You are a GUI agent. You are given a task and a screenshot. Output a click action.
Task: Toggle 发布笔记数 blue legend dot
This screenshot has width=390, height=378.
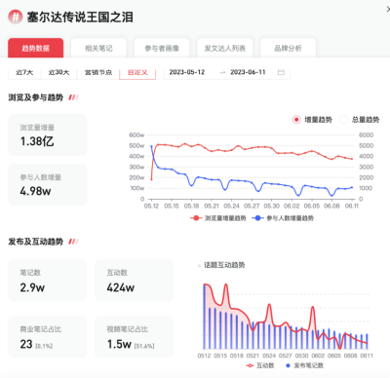[x=288, y=365]
